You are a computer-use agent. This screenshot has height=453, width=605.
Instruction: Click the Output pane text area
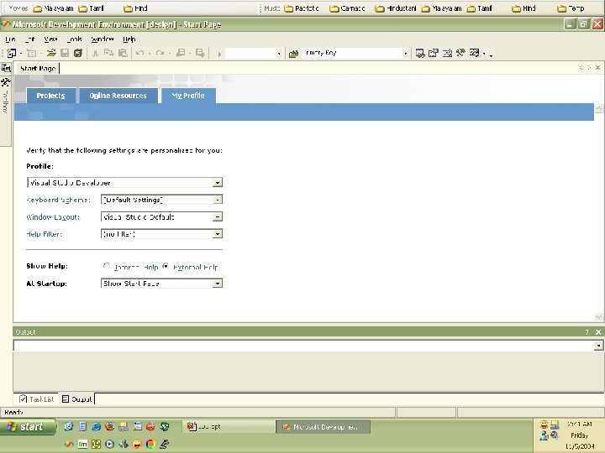[308, 371]
